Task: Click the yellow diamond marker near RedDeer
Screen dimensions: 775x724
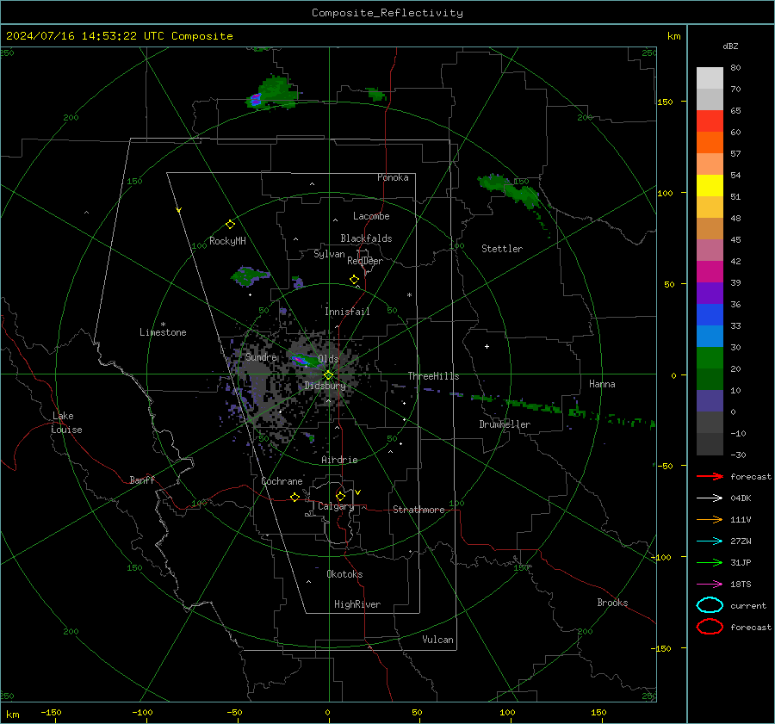Action: [354, 280]
